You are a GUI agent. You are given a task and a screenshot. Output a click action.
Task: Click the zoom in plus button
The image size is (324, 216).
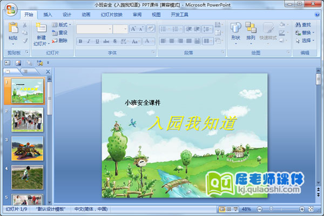pos(302,209)
